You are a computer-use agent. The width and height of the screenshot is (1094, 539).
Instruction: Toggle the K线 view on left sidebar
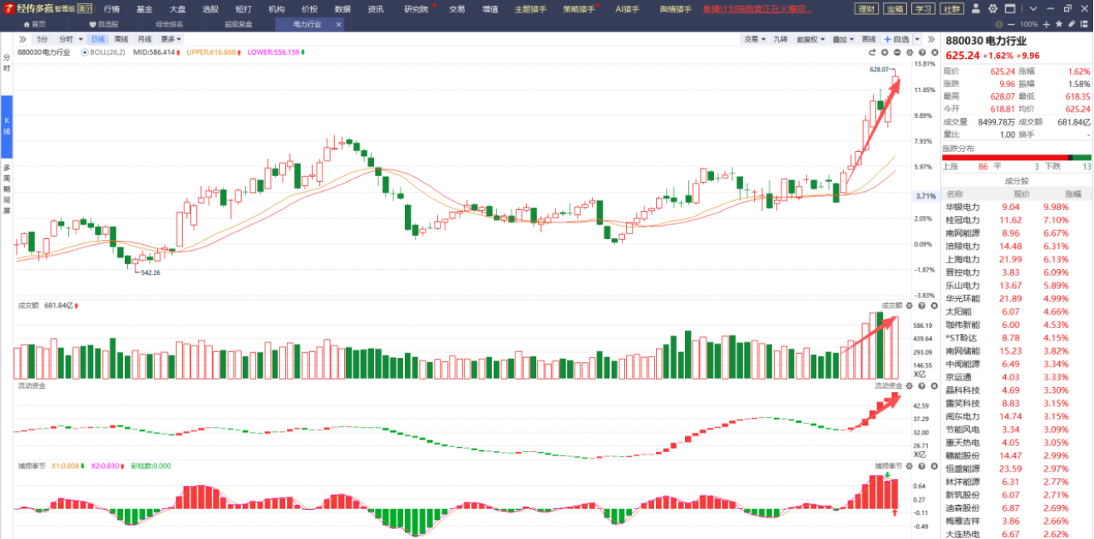pos(7,127)
